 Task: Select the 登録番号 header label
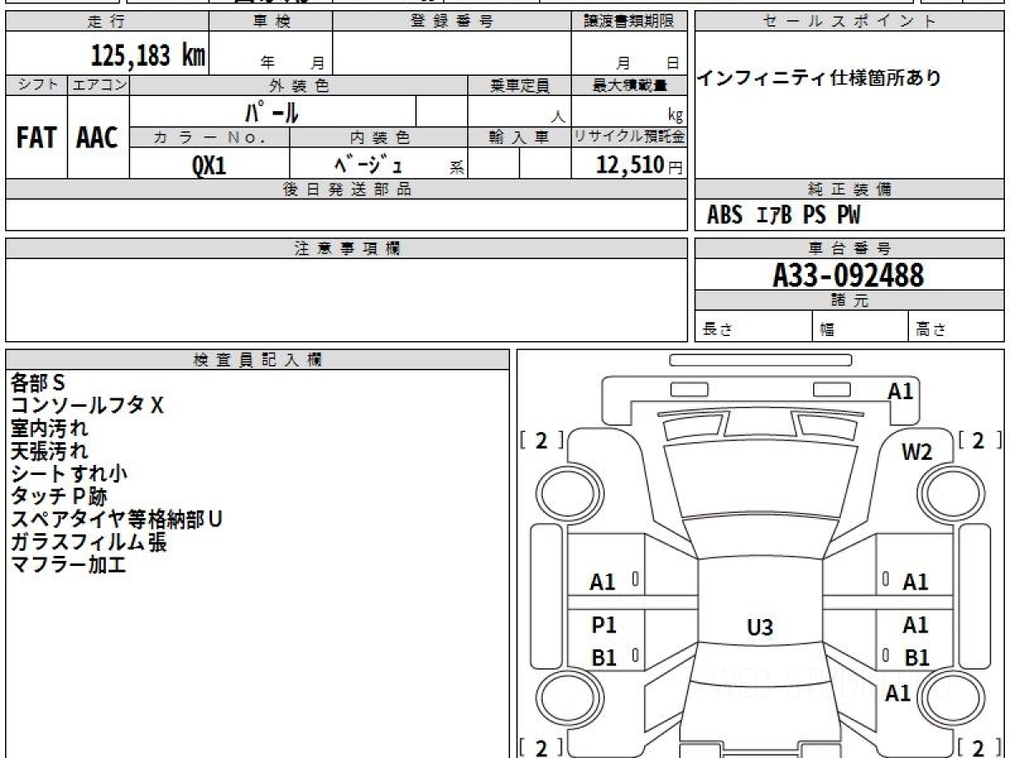pyautogui.click(x=452, y=22)
